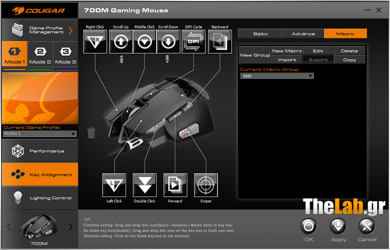Switch to Mode 1

(x=14, y=54)
